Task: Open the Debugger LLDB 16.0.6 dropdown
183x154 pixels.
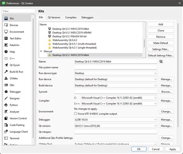Action: (x=116, y=120)
